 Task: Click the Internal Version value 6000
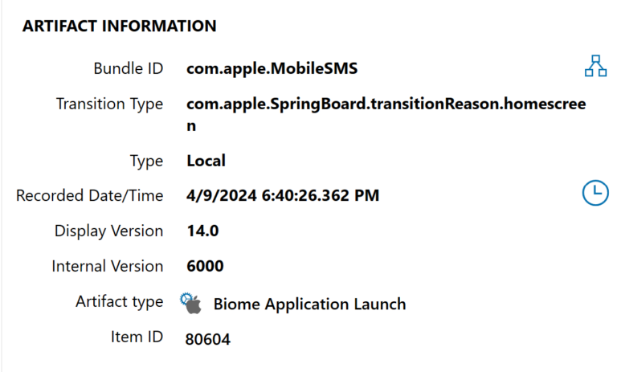point(205,266)
